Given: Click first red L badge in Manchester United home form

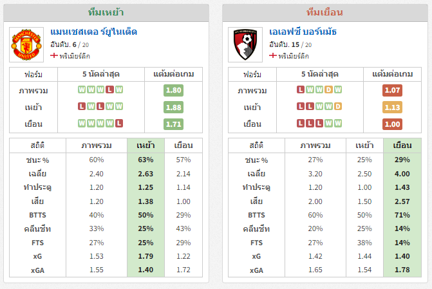Looking at the screenshot, I should point(82,106).
